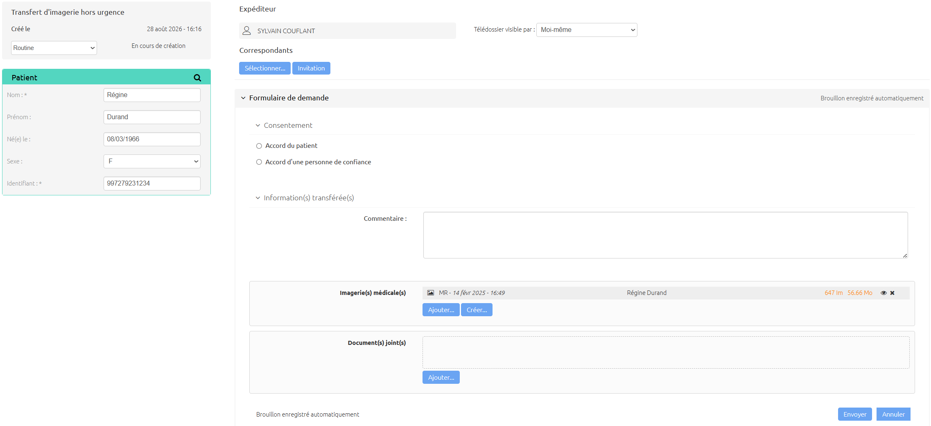Collapse the Formulaire de demande section
Screen dimensions: 931x426
coord(243,98)
